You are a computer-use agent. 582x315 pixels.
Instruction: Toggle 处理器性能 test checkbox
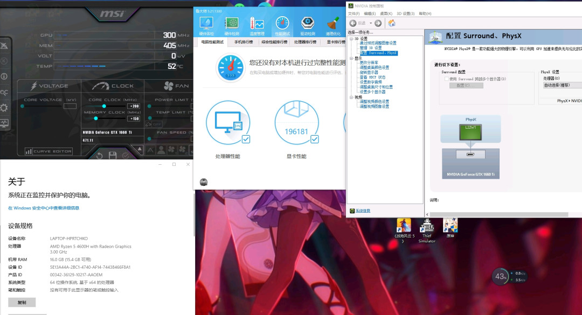246,139
